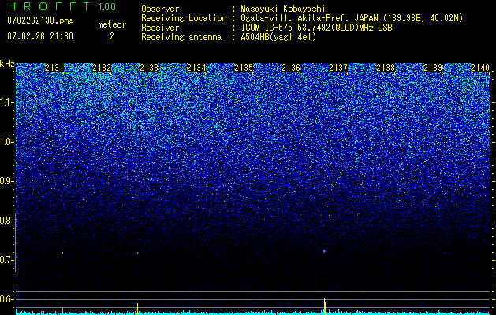Click time marker 2137
Viewport: 496px width, 315px height.
point(338,68)
